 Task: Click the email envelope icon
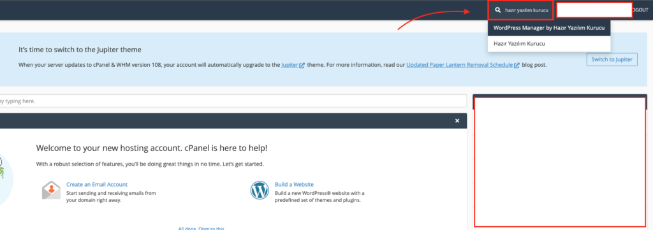coord(51,190)
